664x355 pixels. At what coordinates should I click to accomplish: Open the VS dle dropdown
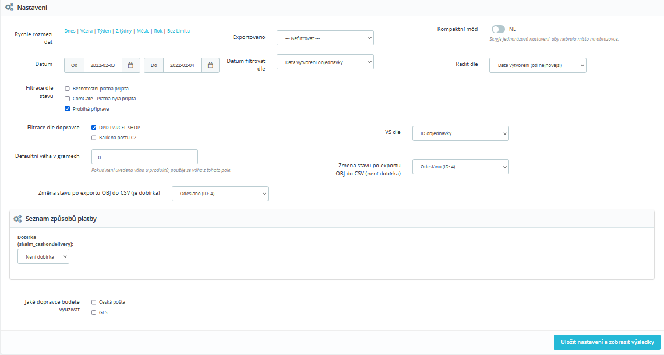tap(460, 133)
